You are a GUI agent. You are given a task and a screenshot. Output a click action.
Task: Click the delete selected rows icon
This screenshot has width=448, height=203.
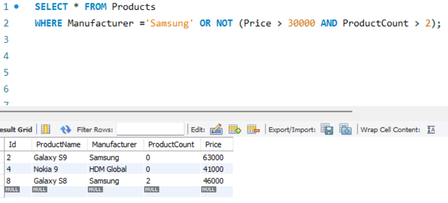pyautogui.click(x=253, y=129)
